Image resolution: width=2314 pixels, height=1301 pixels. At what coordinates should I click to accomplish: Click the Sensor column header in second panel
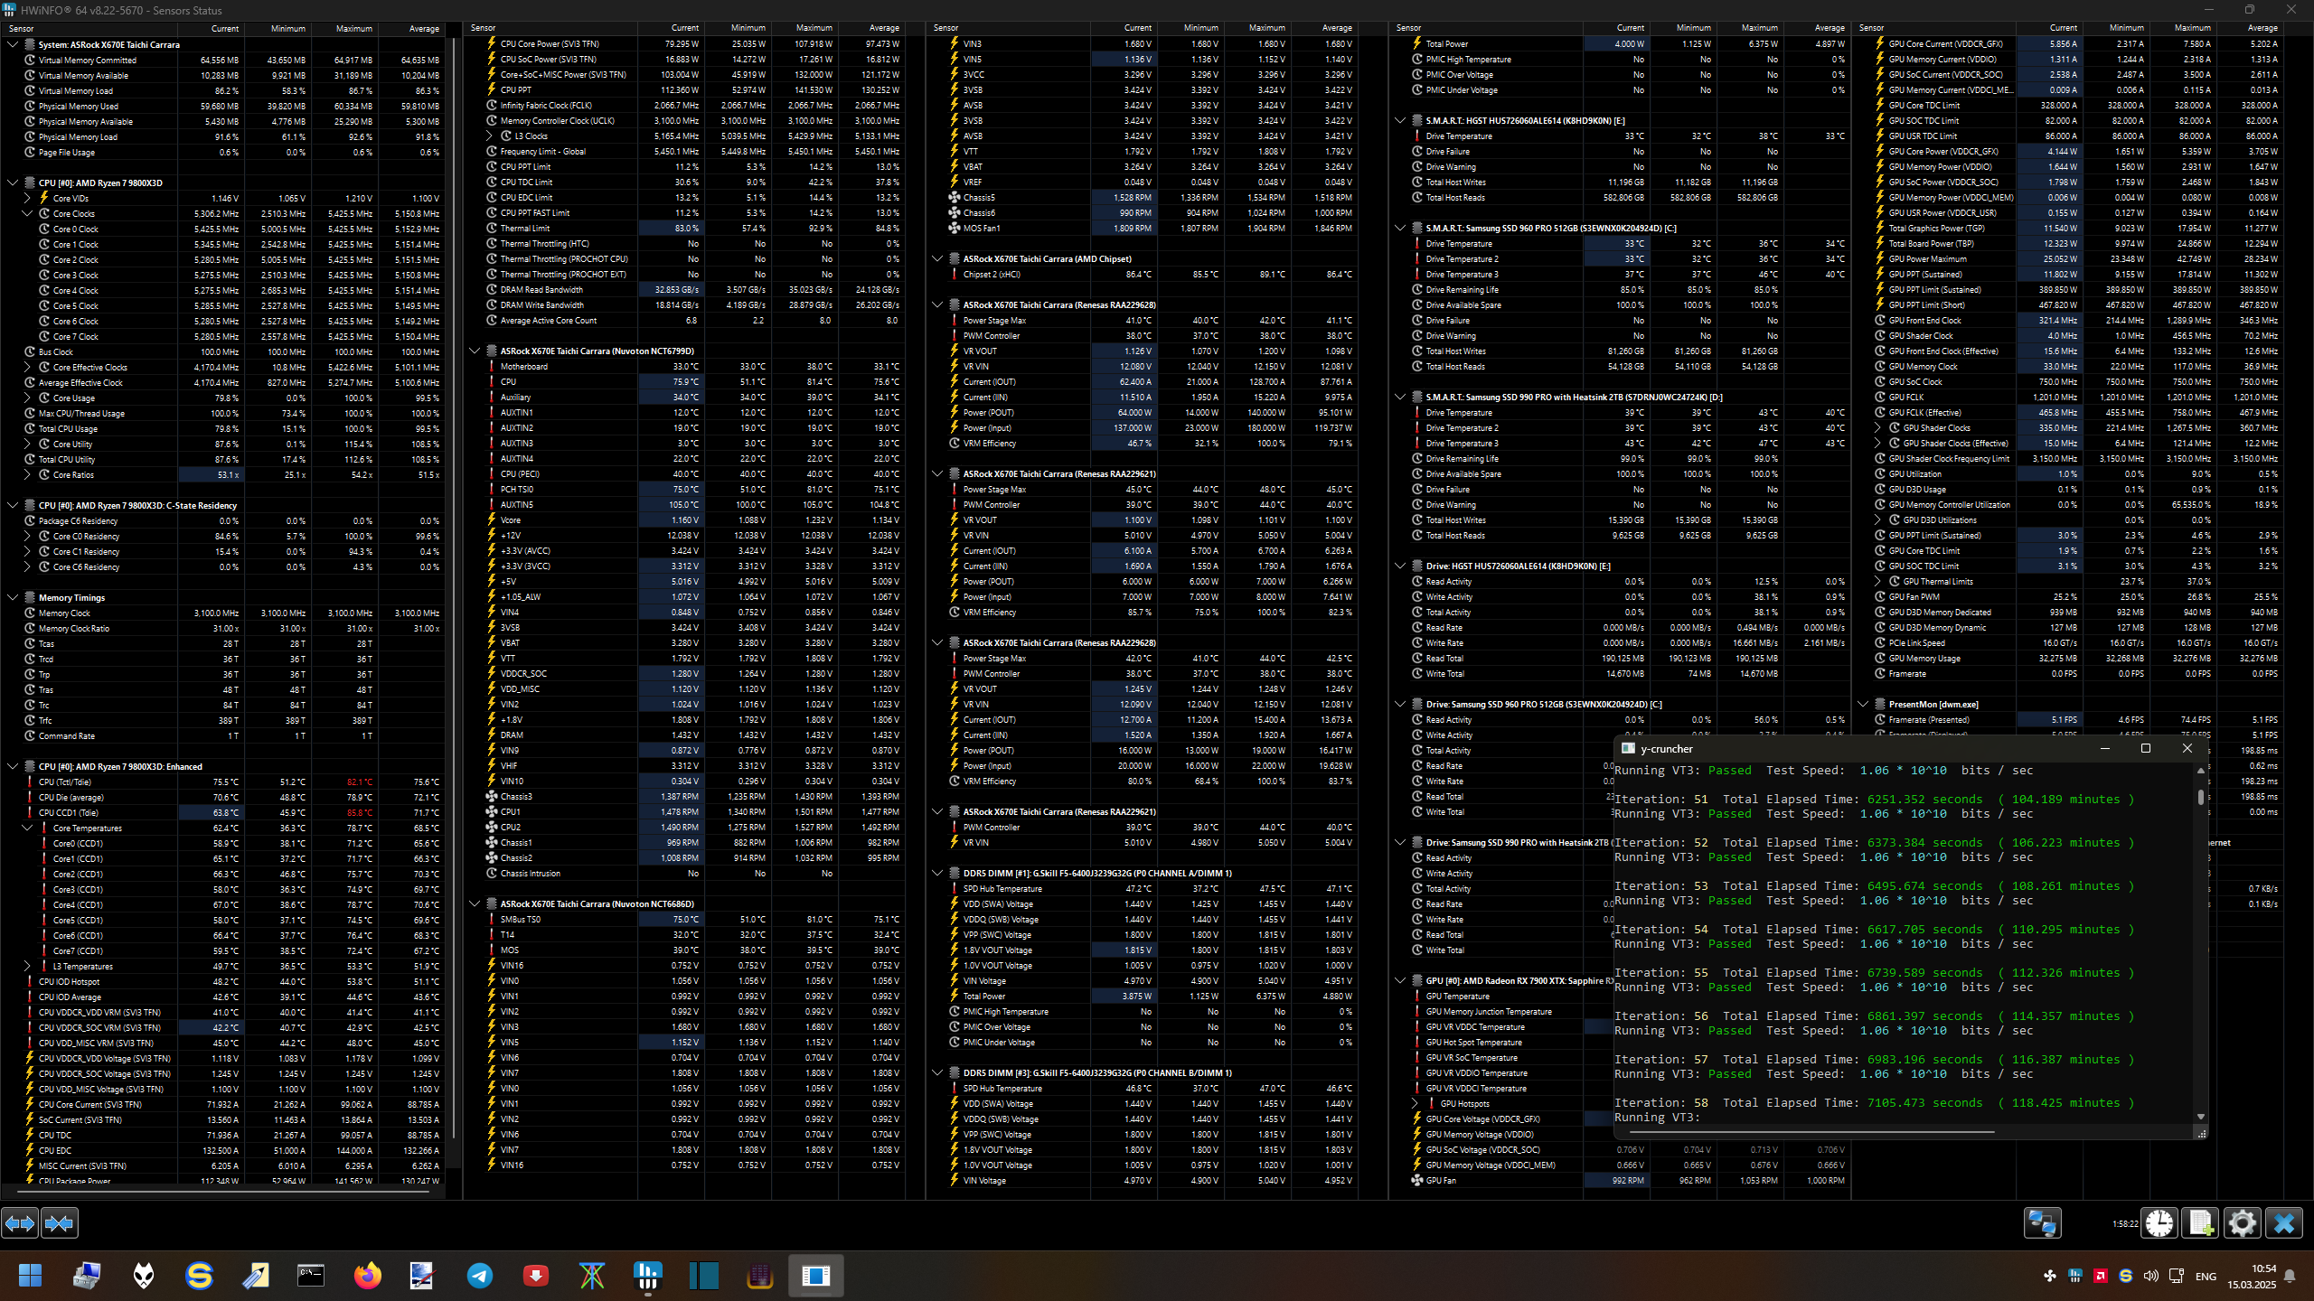click(484, 28)
